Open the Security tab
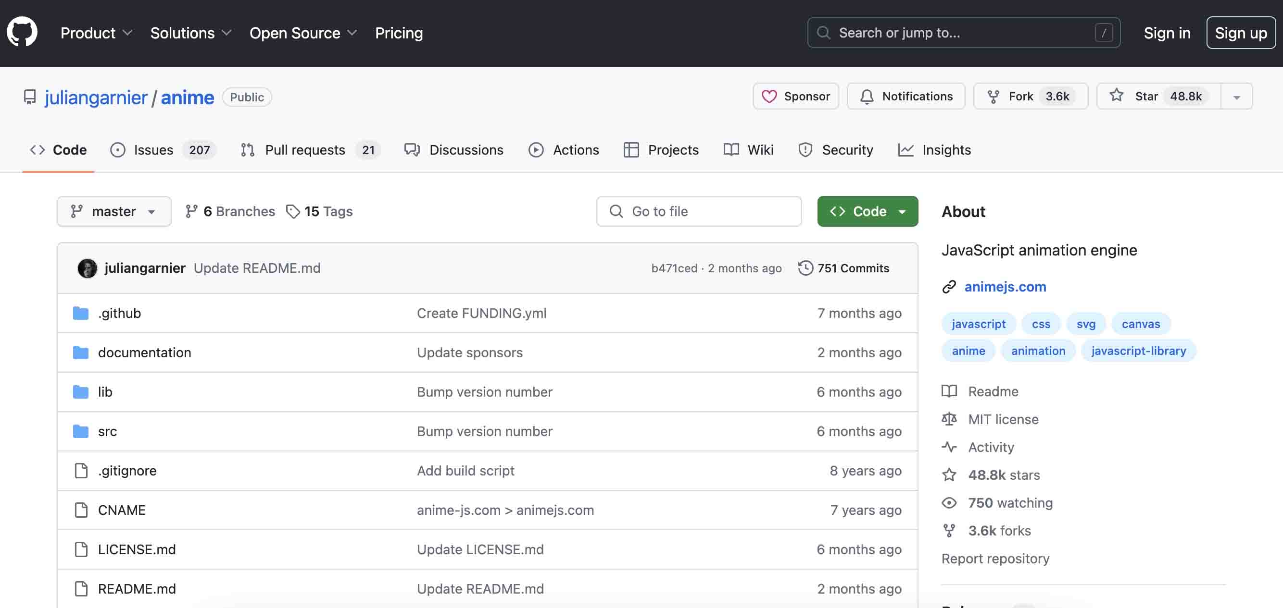The width and height of the screenshot is (1283, 608). (835, 150)
